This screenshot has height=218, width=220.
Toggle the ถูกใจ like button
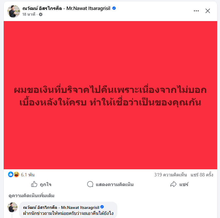(x=41, y=184)
